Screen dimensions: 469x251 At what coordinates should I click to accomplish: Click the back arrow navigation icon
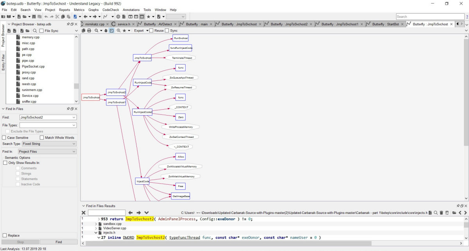85,17
